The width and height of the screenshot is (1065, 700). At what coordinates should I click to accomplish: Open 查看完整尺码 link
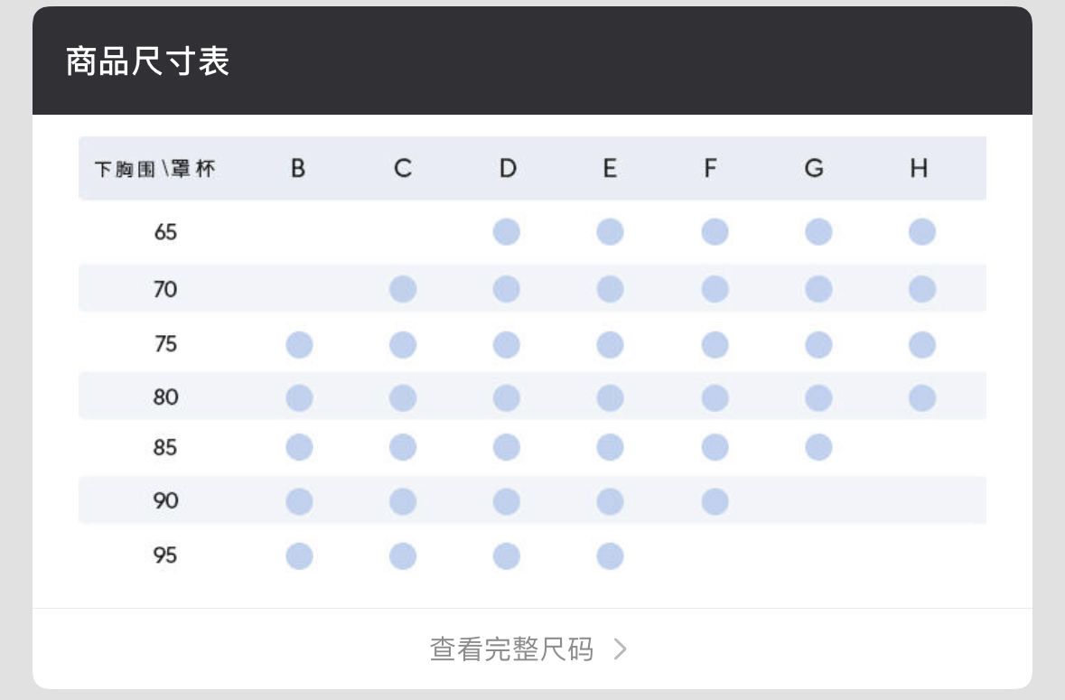point(511,649)
